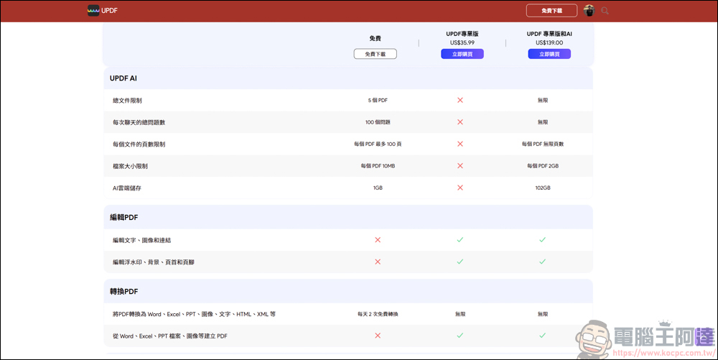This screenshot has height=360, width=718.
Task: Click the 將PDF轉換為 Word、Excel、PPT row label
Action: click(x=194, y=314)
